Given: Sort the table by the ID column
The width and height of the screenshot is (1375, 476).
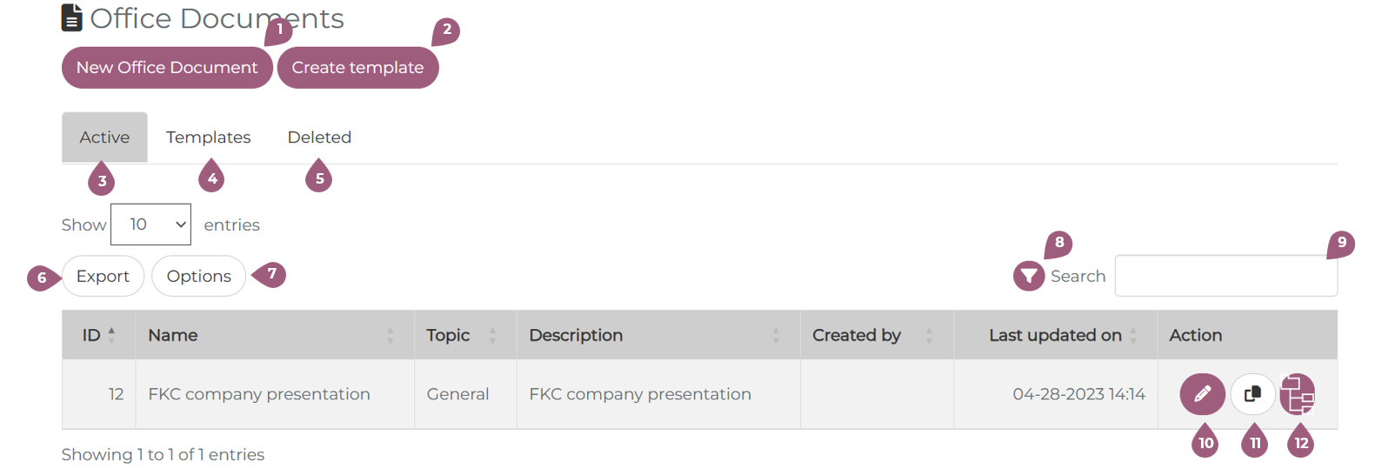Looking at the screenshot, I should coord(111,335).
